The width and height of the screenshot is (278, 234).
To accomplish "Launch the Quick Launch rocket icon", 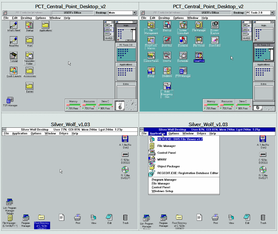I will (14, 72).
